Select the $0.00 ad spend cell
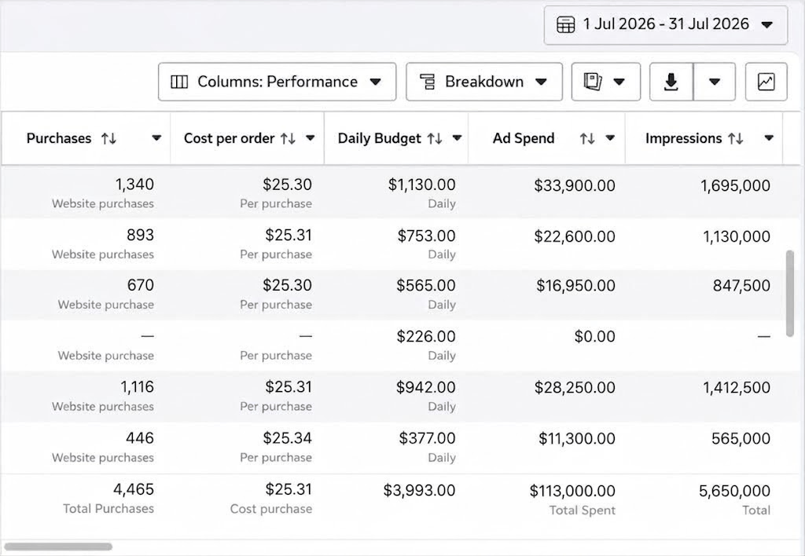805x556 pixels. [594, 336]
